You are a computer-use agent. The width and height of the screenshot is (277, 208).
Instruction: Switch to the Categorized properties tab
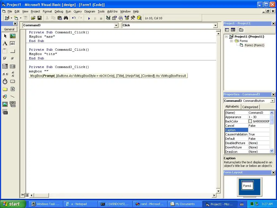point(250,107)
